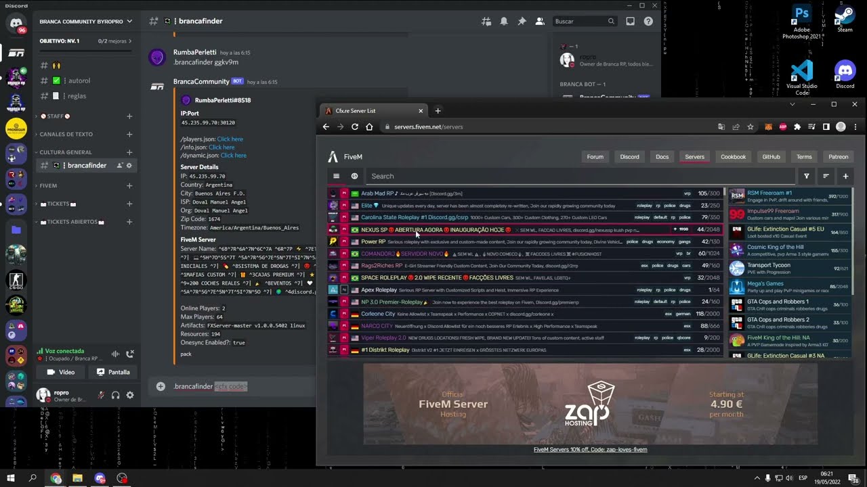Open BRANCA COMMUNITY BYROPRO server dropdown
This screenshot has width=867, height=487.
point(85,21)
